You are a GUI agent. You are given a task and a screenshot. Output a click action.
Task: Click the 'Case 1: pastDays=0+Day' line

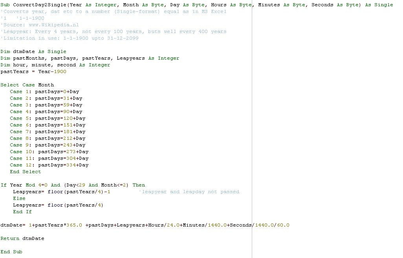pos(44,91)
